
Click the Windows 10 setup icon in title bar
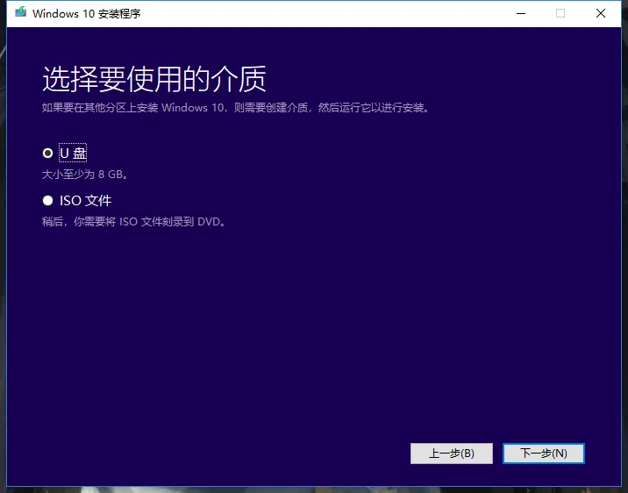pyautogui.click(x=19, y=13)
